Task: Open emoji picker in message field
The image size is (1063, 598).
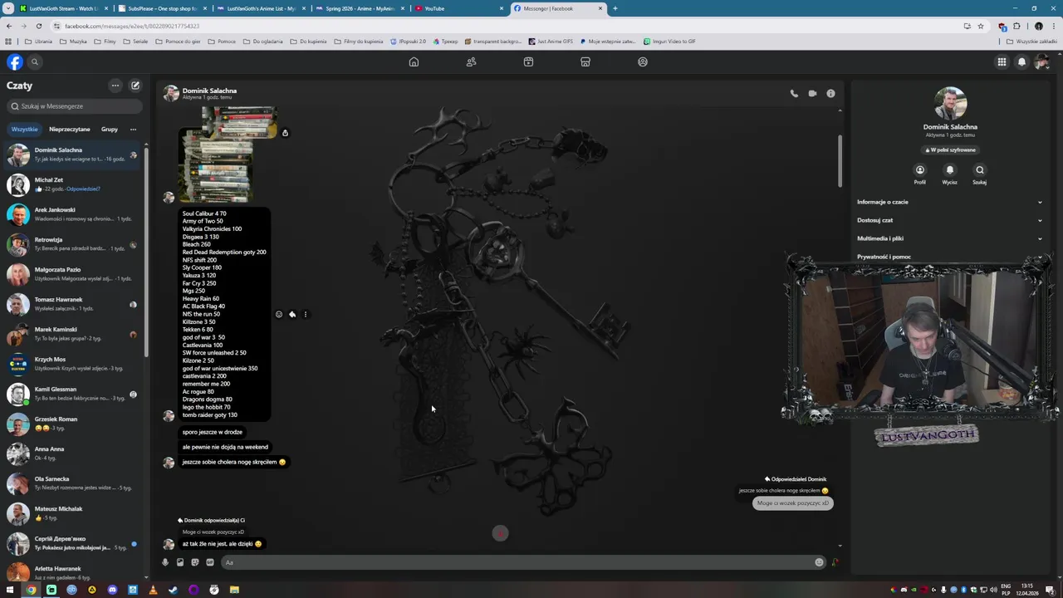Action: 819,562
